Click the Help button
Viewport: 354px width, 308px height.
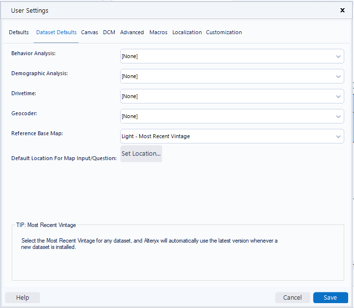(22, 298)
